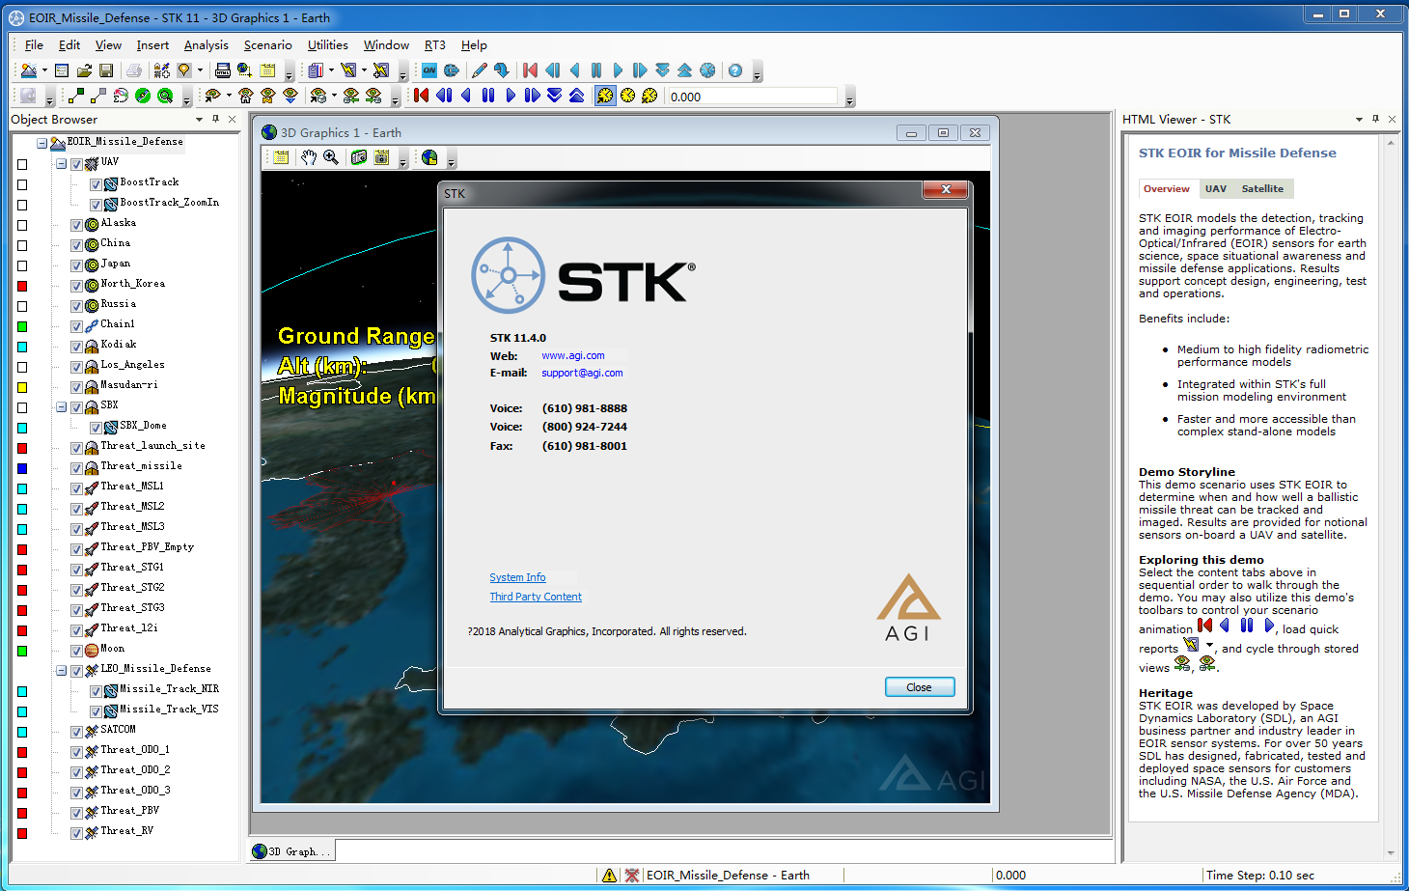Click the camera snapshot icon in 3D toolbar
The image size is (1409, 891).
pos(359,157)
